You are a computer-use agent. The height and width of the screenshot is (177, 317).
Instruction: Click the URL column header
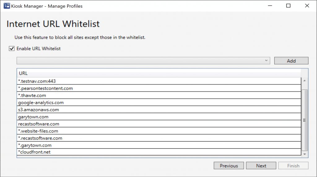(23, 73)
